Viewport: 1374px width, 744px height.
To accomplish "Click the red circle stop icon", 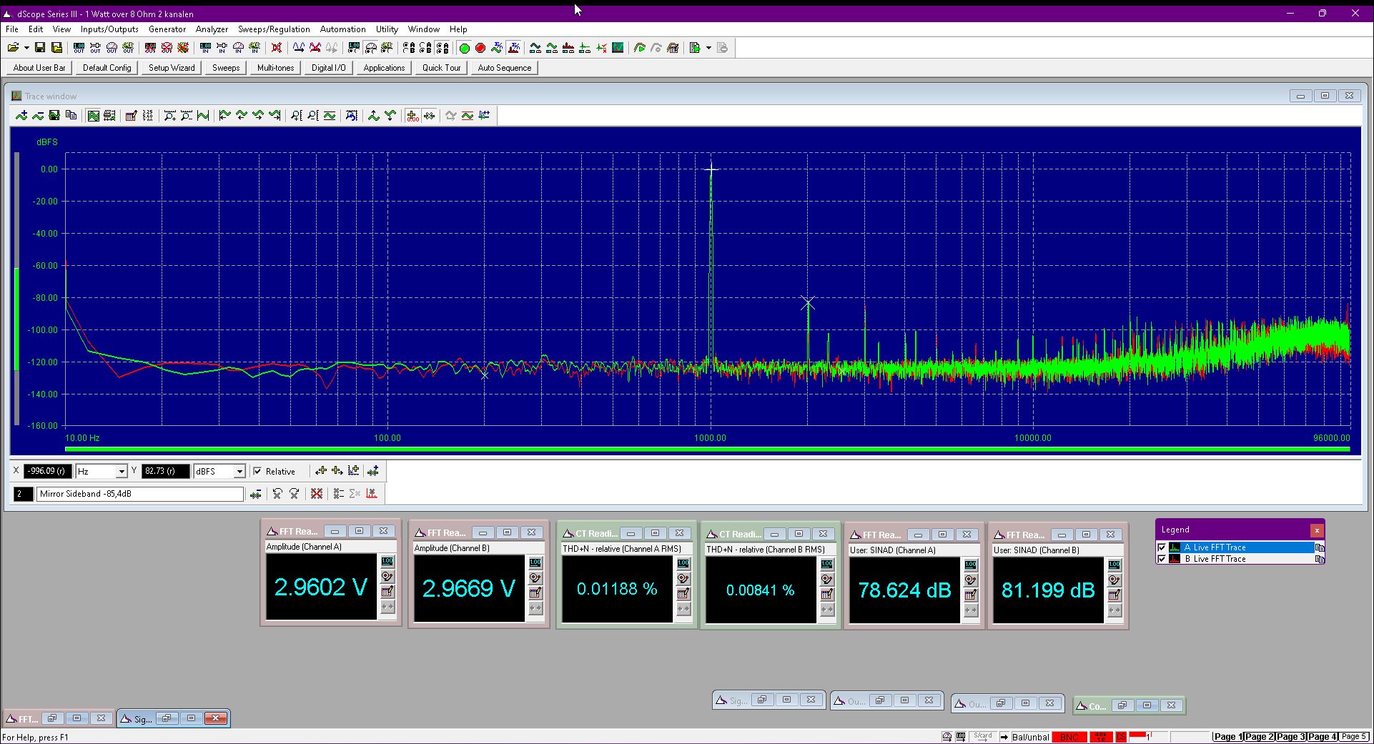I will (480, 48).
